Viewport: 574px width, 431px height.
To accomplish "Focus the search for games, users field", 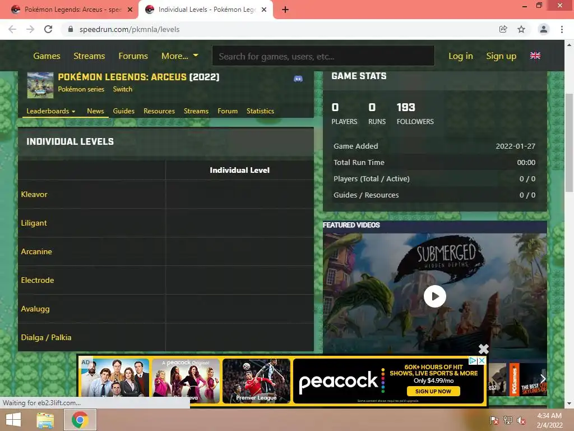I will point(323,56).
